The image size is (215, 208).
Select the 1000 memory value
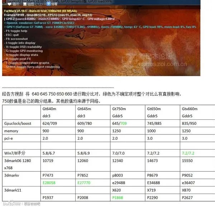tap(151, 131)
